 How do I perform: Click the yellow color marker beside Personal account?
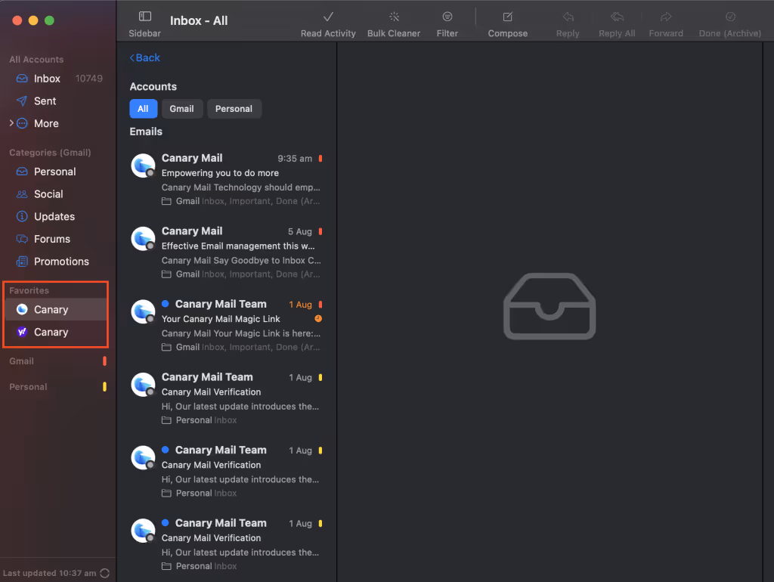pos(104,387)
